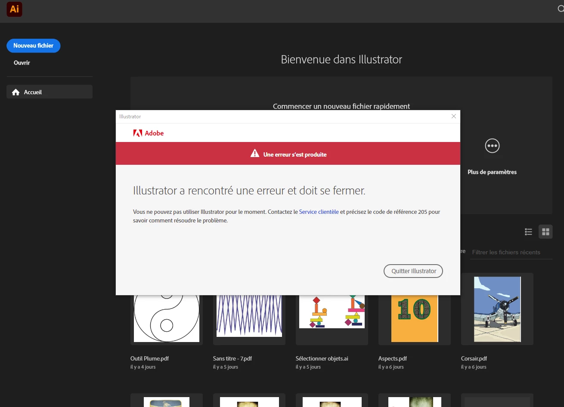
Task: Click Commencer un nouveau fichier rapidement text
Action: [341, 106]
